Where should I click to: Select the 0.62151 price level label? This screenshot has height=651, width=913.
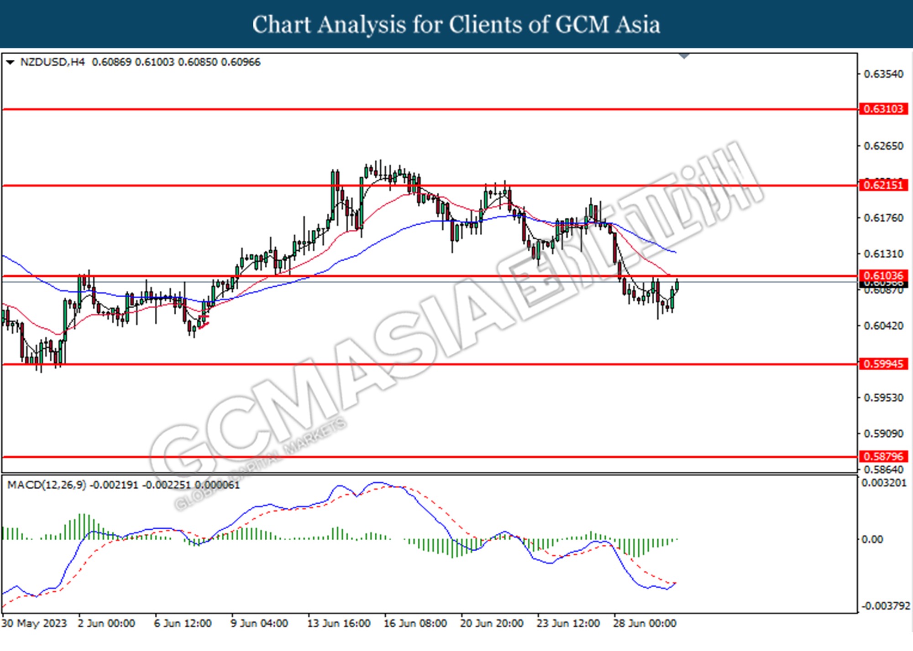pyautogui.click(x=883, y=185)
